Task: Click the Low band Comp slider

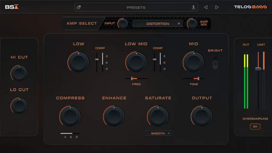Action: click(97, 59)
